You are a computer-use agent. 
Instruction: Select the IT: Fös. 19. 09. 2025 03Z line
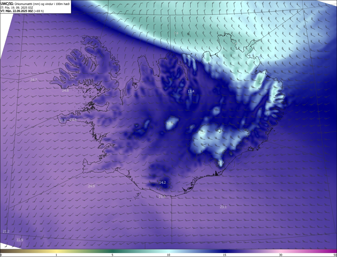tap(17, 7)
